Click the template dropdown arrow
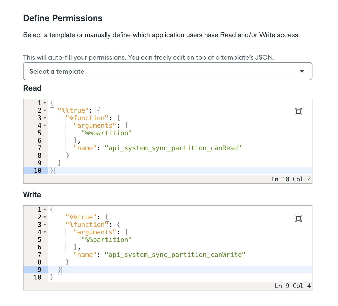Viewport: 338px width, 306px height. coord(302,71)
